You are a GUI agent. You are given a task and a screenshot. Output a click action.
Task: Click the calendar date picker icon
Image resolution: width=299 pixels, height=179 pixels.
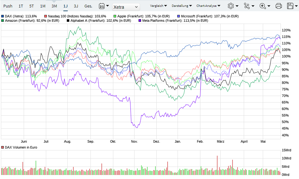point(101,6)
